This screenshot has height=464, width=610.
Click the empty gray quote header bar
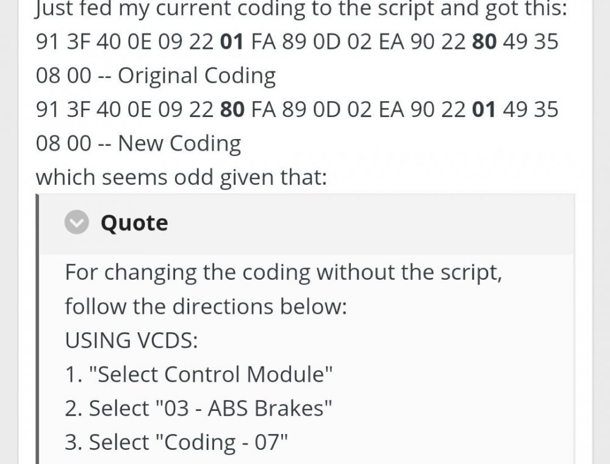[x=366, y=223]
